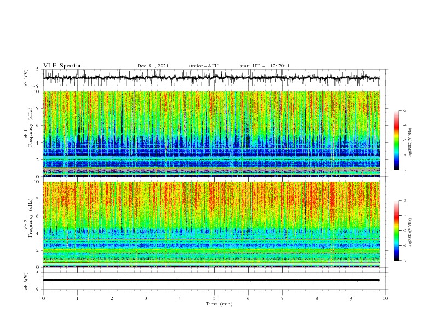Click the "-3" tick on the ch.2 colorbar
The image size is (434, 335).
pyautogui.click(x=404, y=201)
